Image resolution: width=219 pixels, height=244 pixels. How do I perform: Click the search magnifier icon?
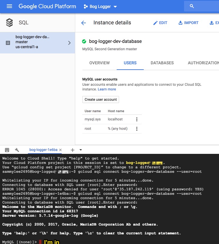pos(192,6)
